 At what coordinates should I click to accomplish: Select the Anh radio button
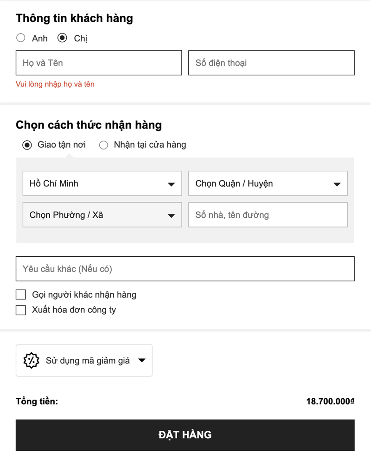click(x=20, y=38)
